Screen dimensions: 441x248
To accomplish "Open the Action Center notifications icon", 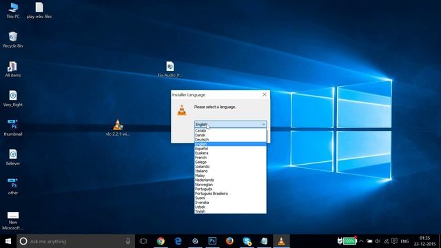I will [394, 241].
